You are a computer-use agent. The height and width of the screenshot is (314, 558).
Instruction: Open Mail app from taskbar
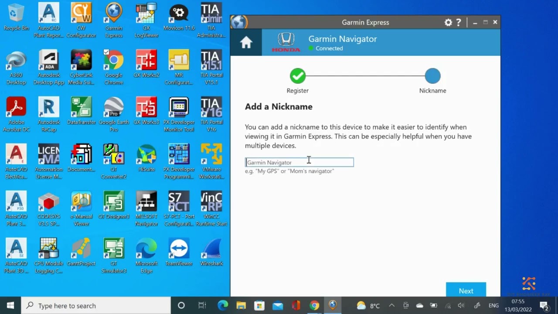point(278,305)
